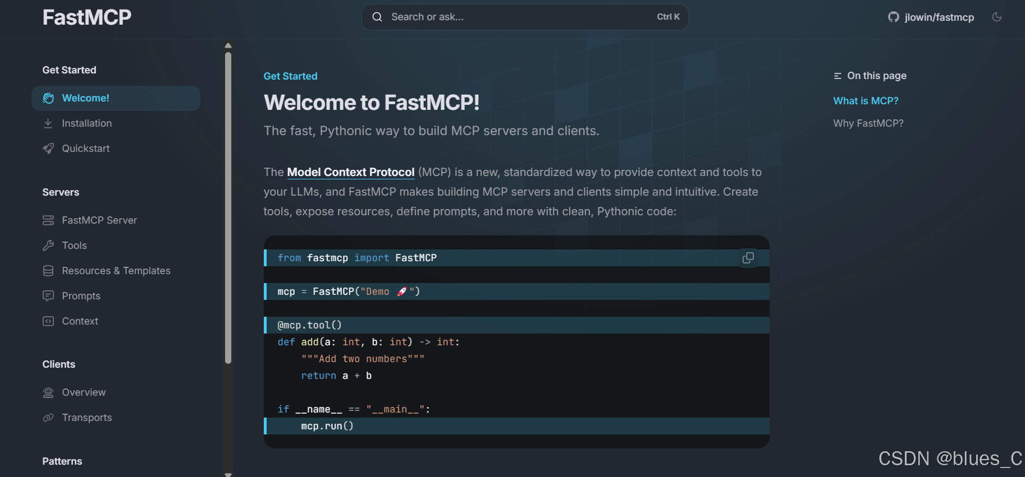Click the Ctrl K shortcut hint
Viewport: 1025px width, 477px height.
[x=668, y=17]
